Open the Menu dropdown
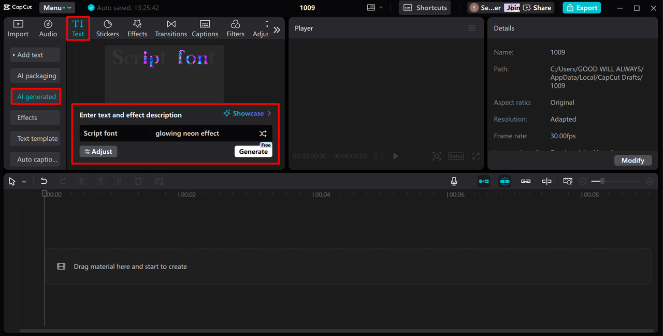 (57, 8)
